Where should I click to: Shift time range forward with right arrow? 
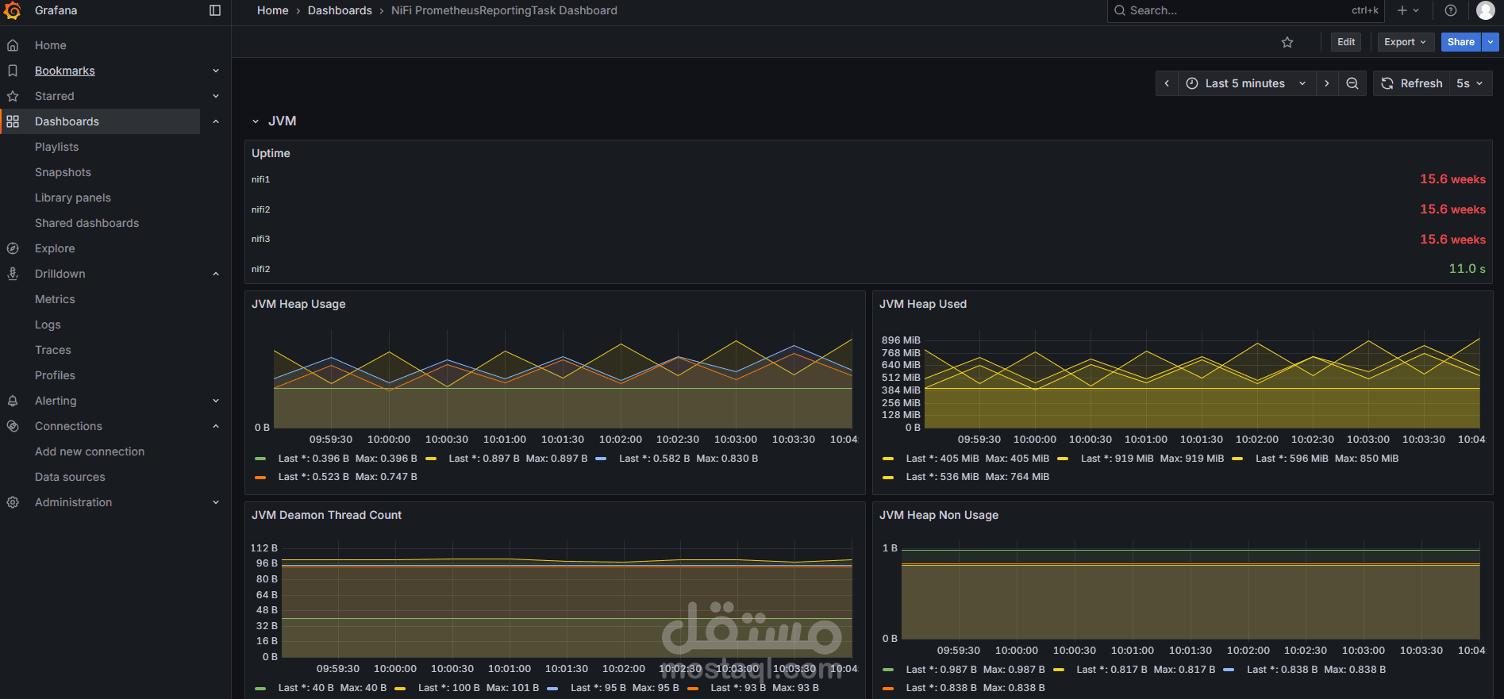coord(1326,83)
